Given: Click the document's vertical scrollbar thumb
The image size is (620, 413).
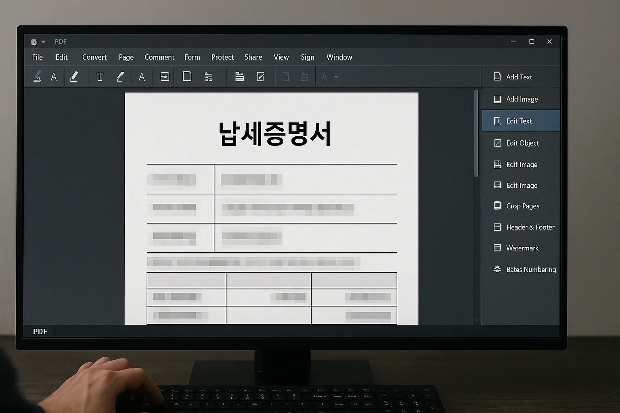Looking at the screenshot, I should coord(476,133).
